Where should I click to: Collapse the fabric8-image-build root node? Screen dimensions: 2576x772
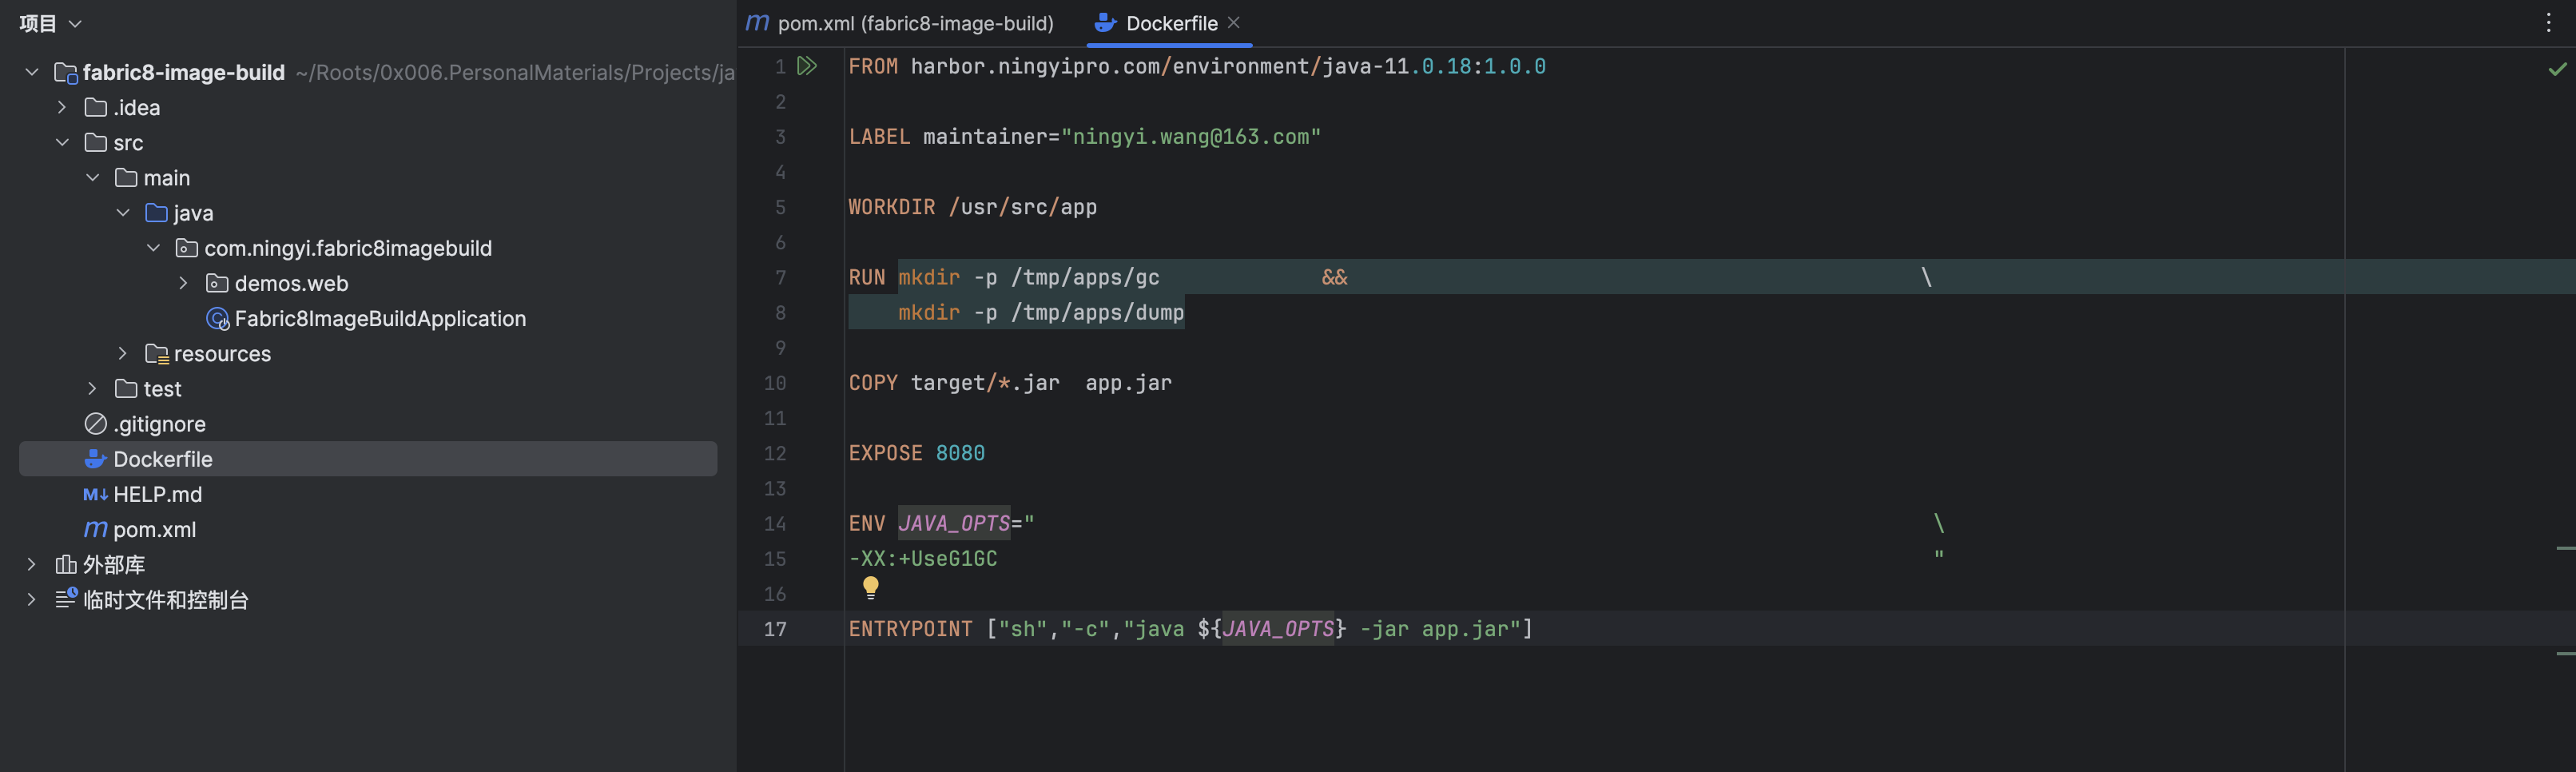(32, 72)
